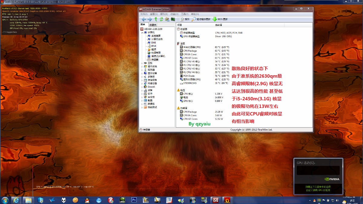Expand the 多媒体 tree node
This screenshot has height=204, width=363.
click(x=142, y=76)
